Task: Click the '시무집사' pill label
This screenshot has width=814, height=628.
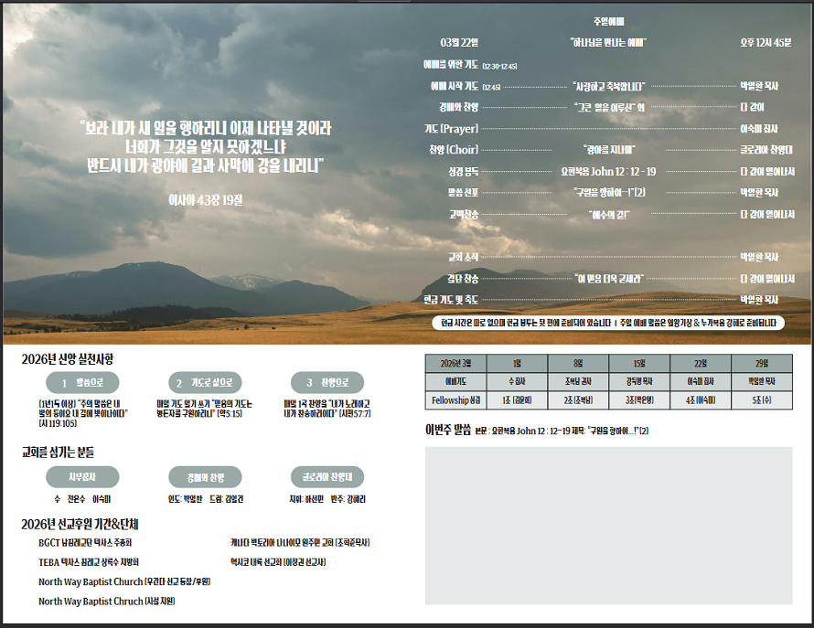Action: click(x=82, y=477)
